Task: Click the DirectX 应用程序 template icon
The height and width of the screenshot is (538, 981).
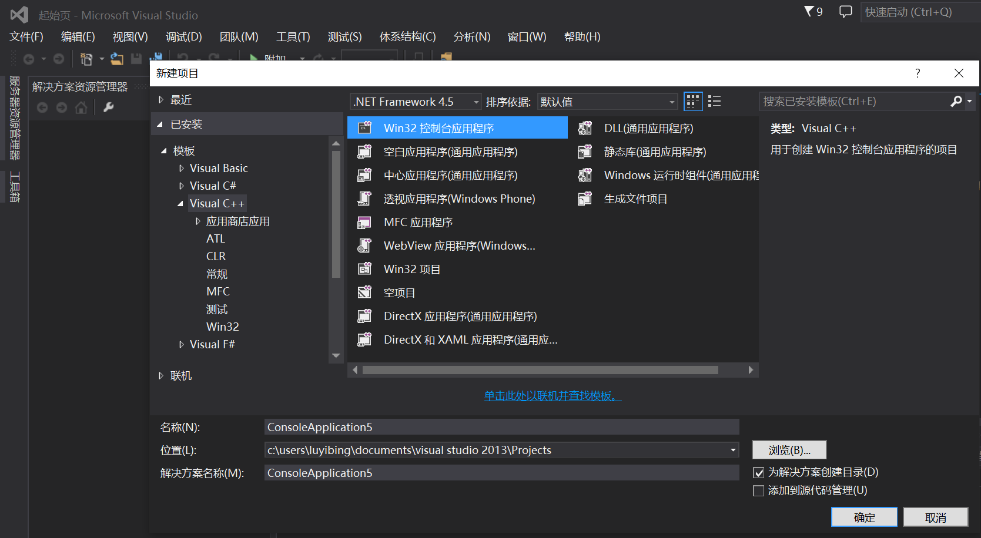Action: 365,316
